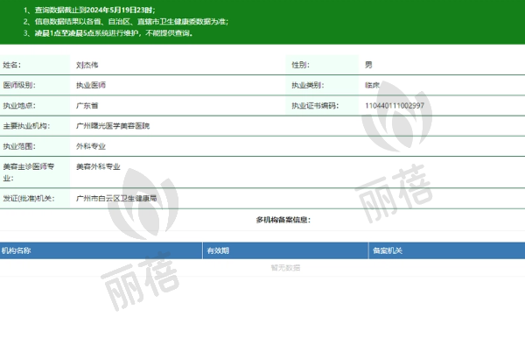
Task: Select the category value 临床
Action: click(373, 85)
